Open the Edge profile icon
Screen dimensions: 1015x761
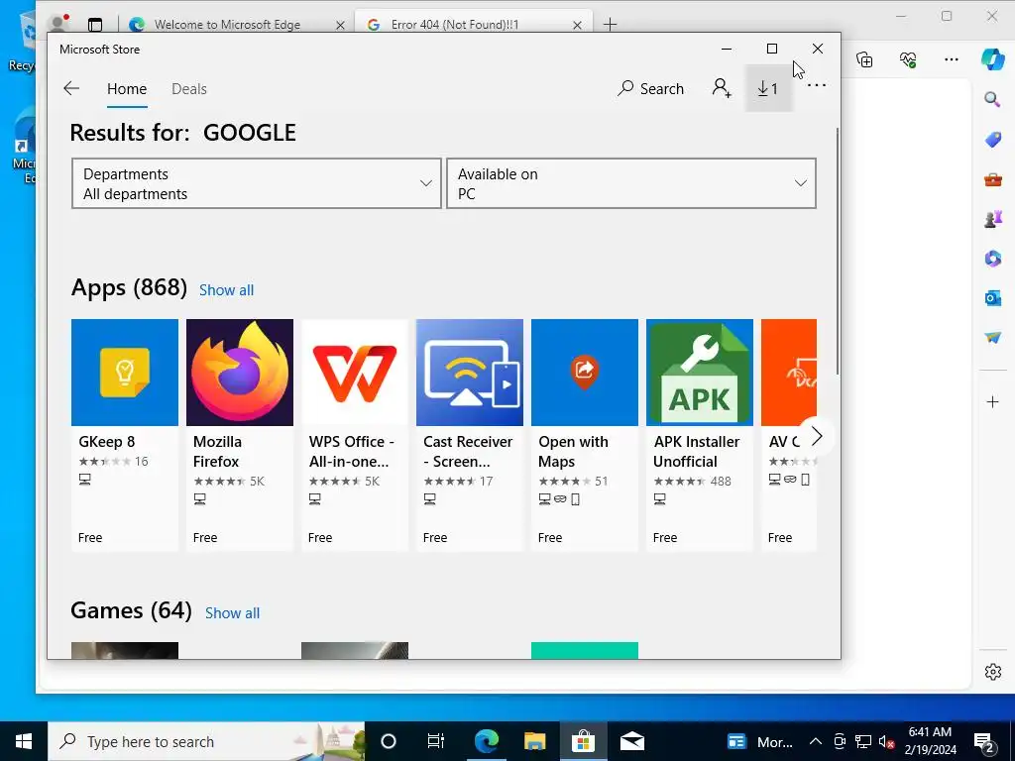pyautogui.click(x=58, y=24)
